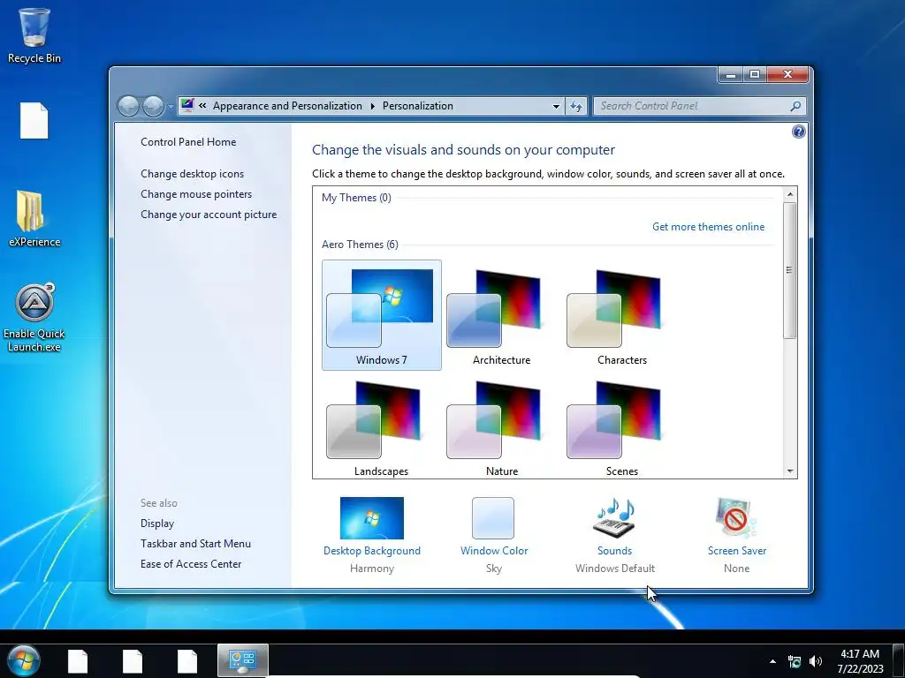
Task: Select the blank file icon under Recycle Bin
Action: click(34, 120)
